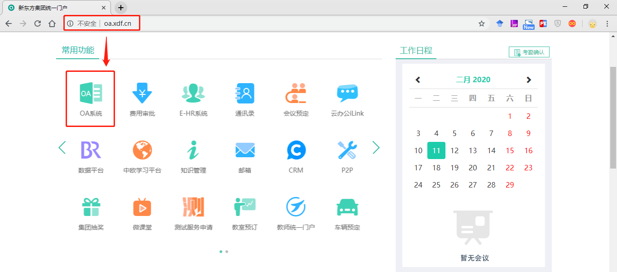Click the 考勤确认 attendance button

coord(529,52)
